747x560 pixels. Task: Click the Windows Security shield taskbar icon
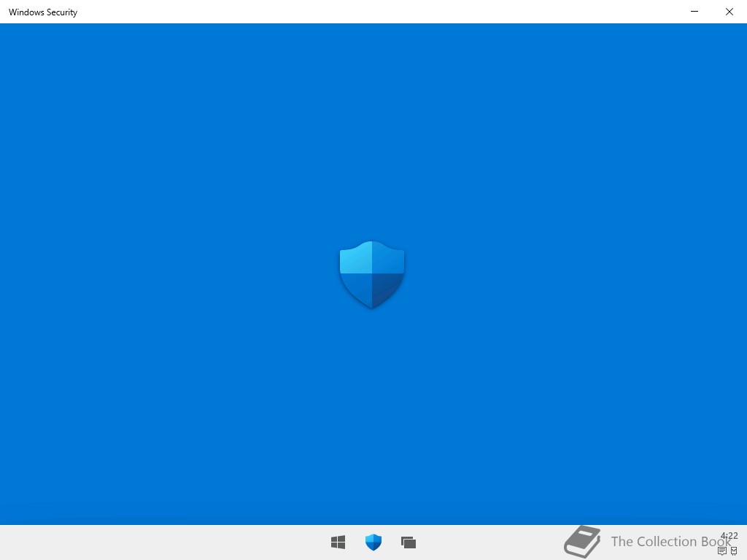373,542
